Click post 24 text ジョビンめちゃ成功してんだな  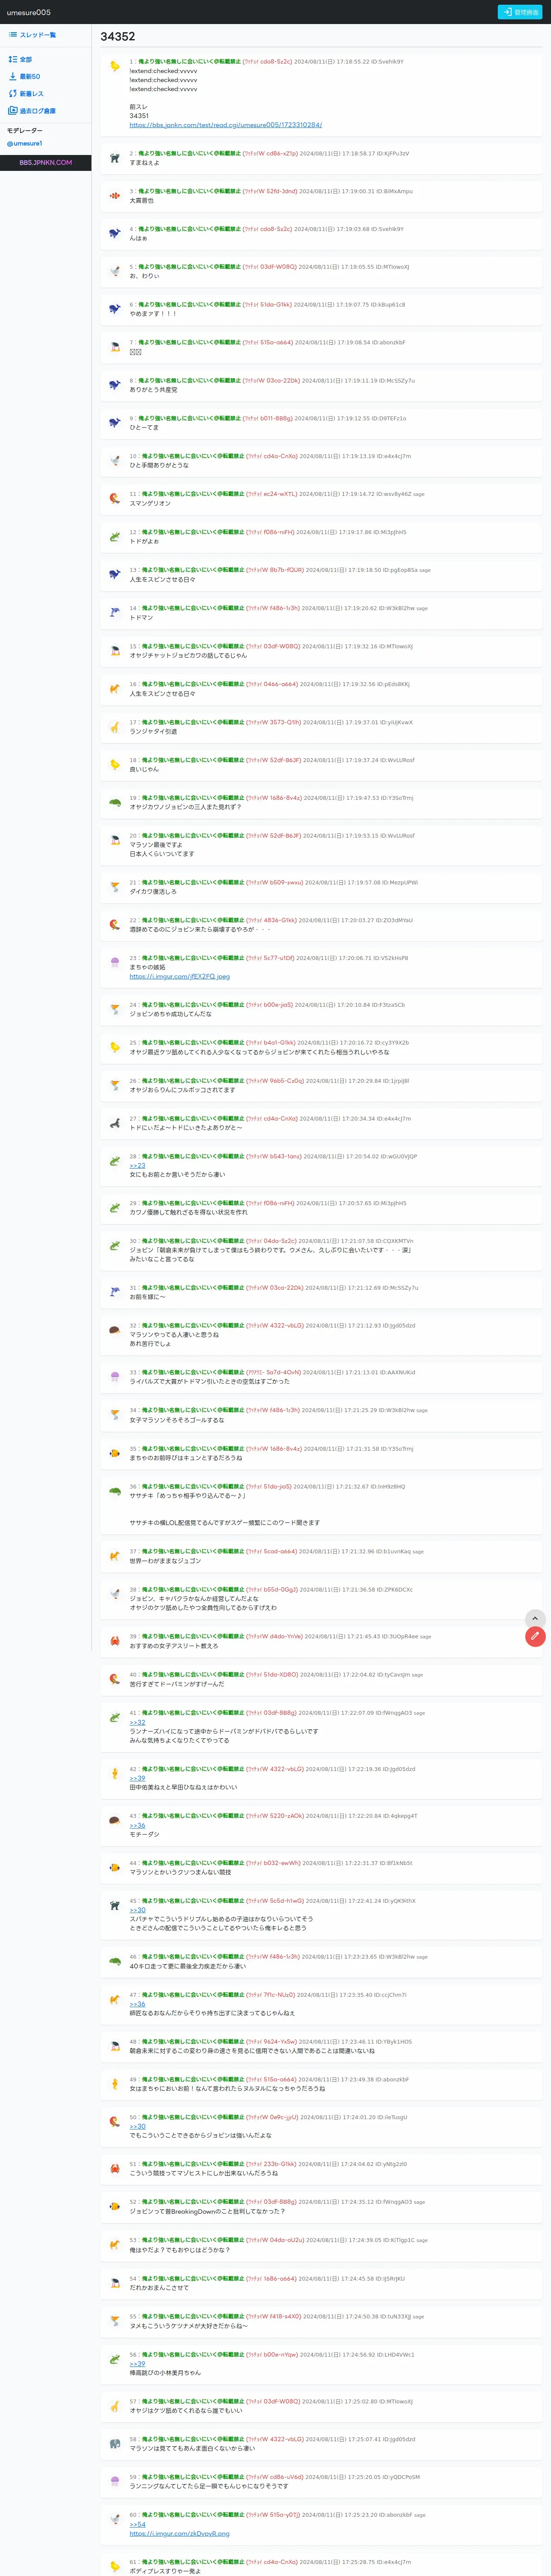pyautogui.click(x=170, y=1014)
